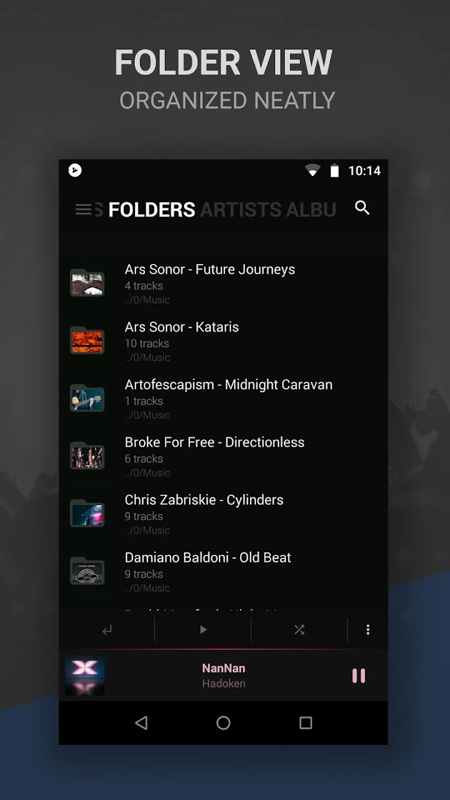Switch to the ARTISTS tab

[240, 209]
